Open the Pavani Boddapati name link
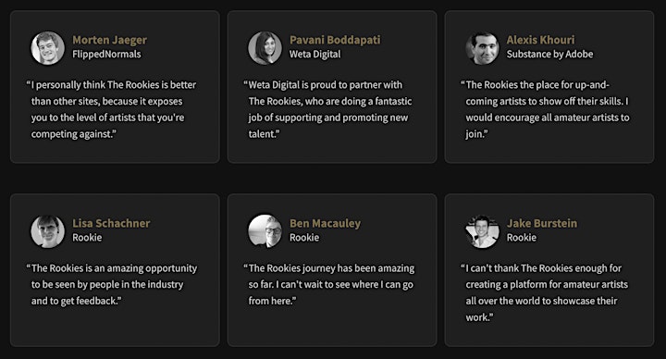The image size is (666, 359). pos(335,40)
